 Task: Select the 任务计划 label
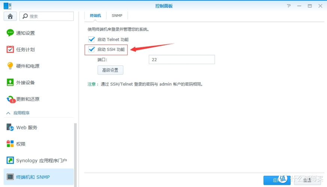(25, 50)
